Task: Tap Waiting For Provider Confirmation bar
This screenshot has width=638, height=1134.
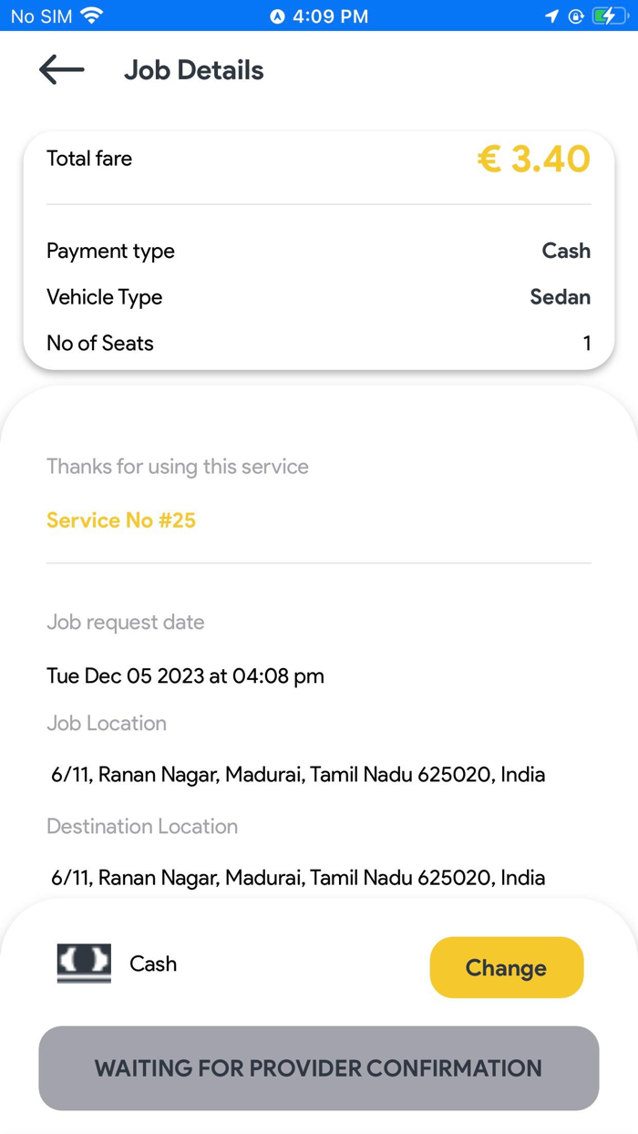Action: click(x=319, y=1067)
